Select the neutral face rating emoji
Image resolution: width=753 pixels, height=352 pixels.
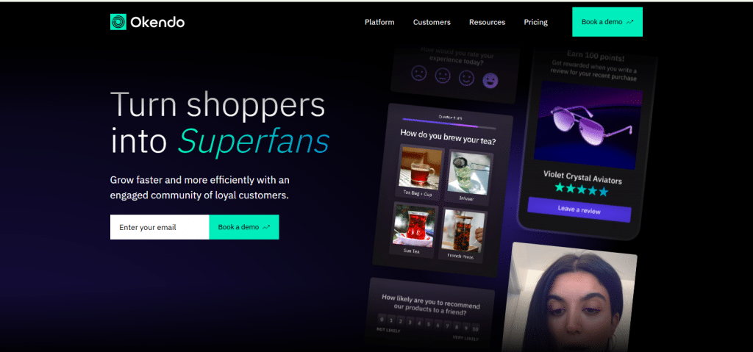443,76
